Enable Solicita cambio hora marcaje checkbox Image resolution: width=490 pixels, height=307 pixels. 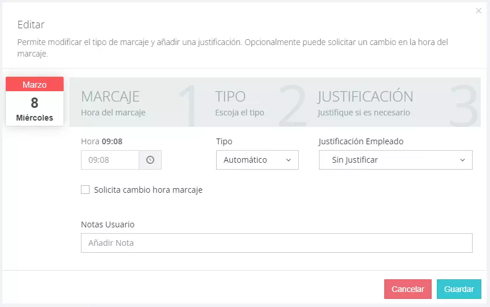86,190
